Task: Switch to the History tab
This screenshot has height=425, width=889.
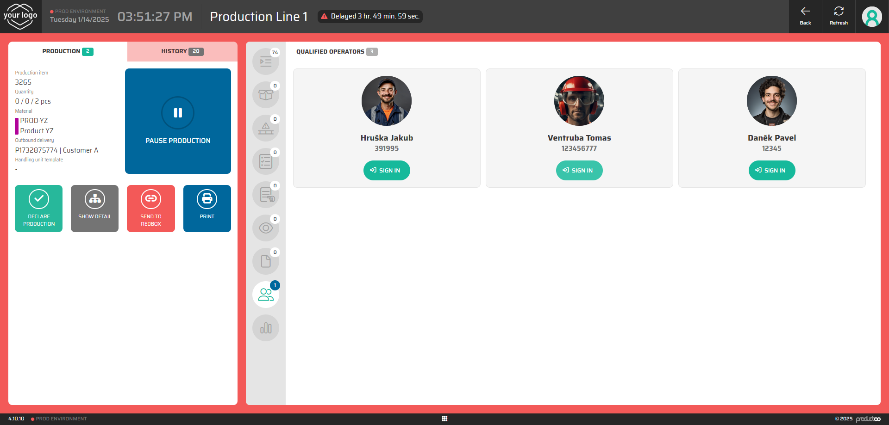Action: [182, 51]
